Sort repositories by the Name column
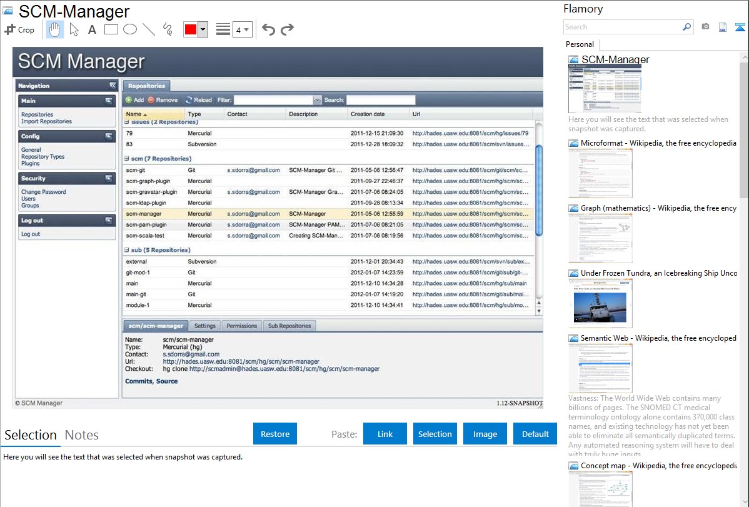 (x=153, y=114)
